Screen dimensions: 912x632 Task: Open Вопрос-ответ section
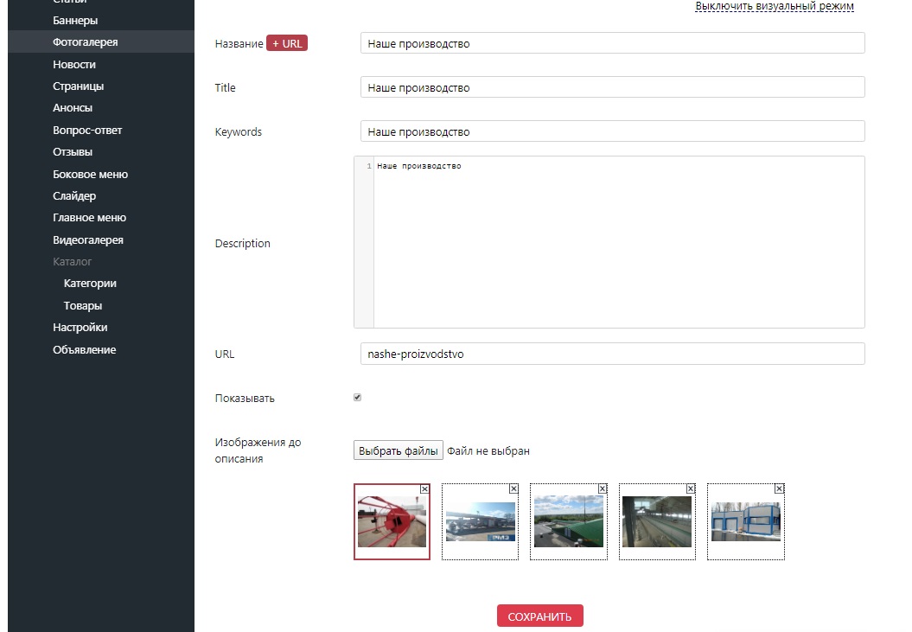87,131
